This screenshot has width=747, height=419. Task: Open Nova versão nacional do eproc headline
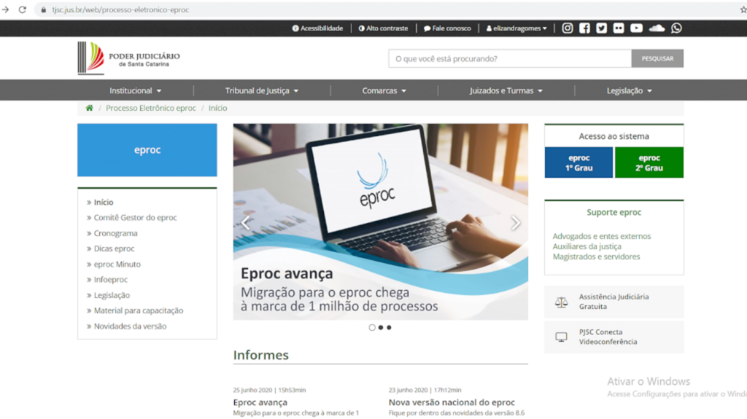[x=452, y=402]
